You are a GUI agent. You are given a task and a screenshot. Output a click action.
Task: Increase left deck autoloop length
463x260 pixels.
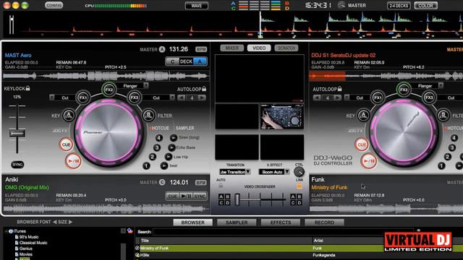click(203, 98)
